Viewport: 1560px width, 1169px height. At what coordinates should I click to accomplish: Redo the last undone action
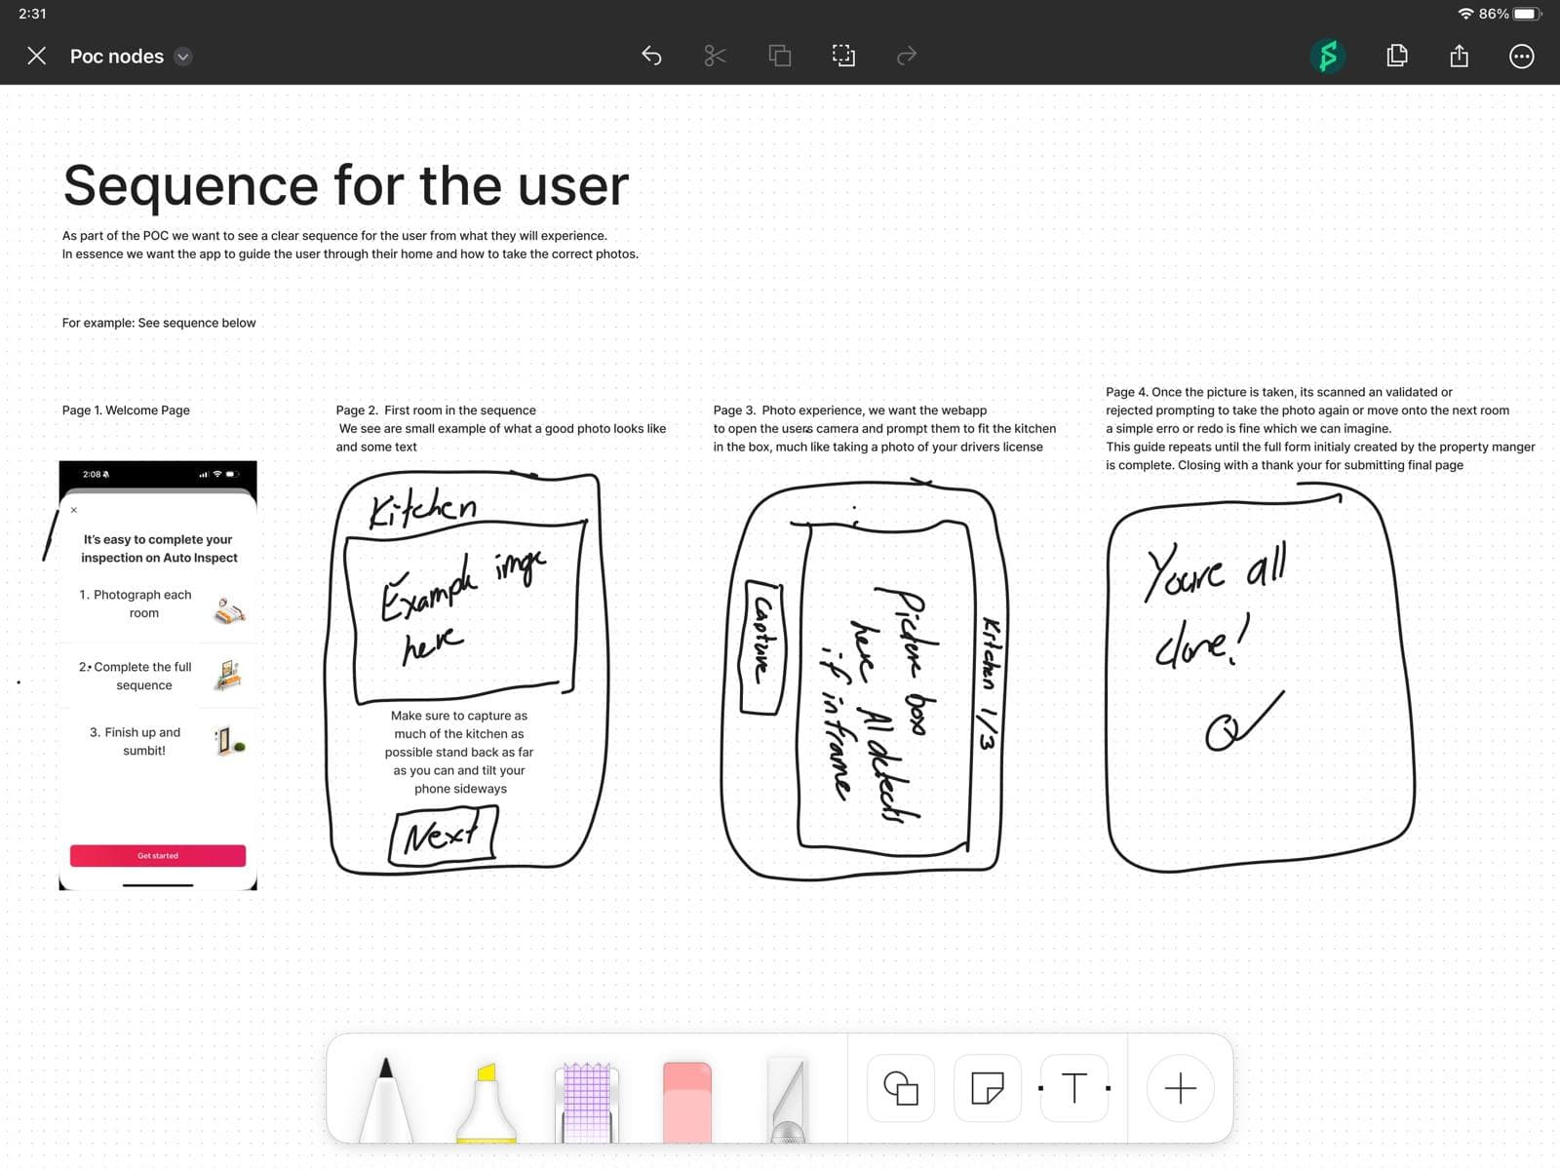pos(907,56)
